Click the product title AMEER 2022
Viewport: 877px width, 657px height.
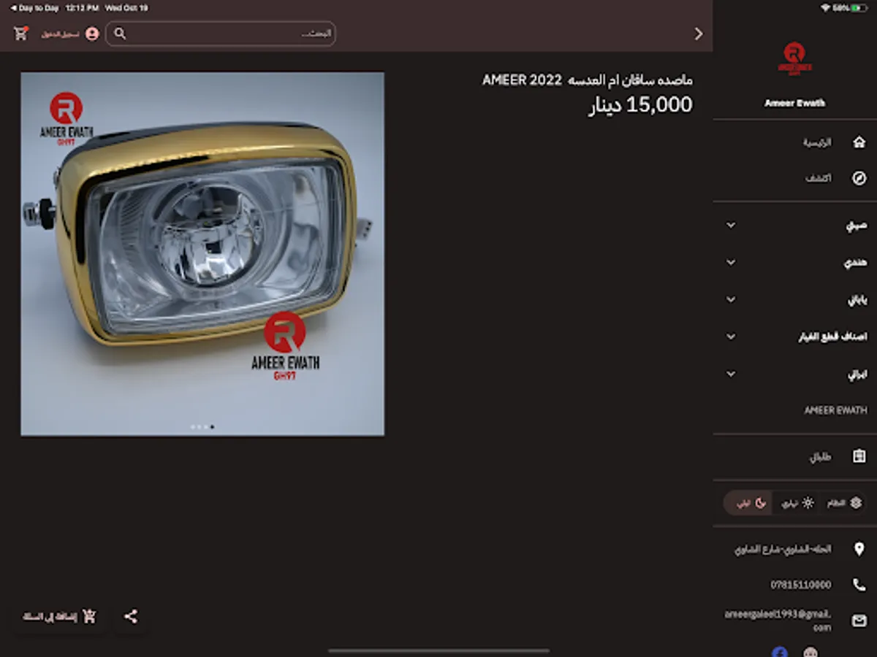tap(587, 80)
